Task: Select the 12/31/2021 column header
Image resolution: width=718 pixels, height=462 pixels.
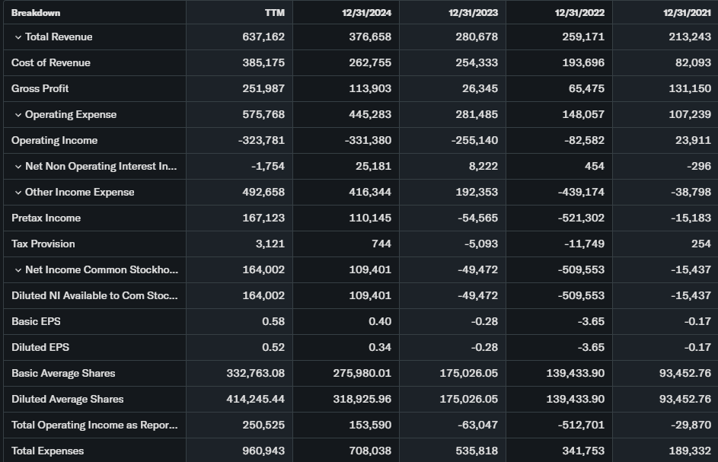Action: click(686, 13)
